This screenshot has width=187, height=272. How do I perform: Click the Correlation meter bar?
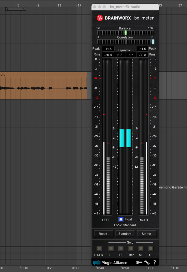click(x=126, y=42)
